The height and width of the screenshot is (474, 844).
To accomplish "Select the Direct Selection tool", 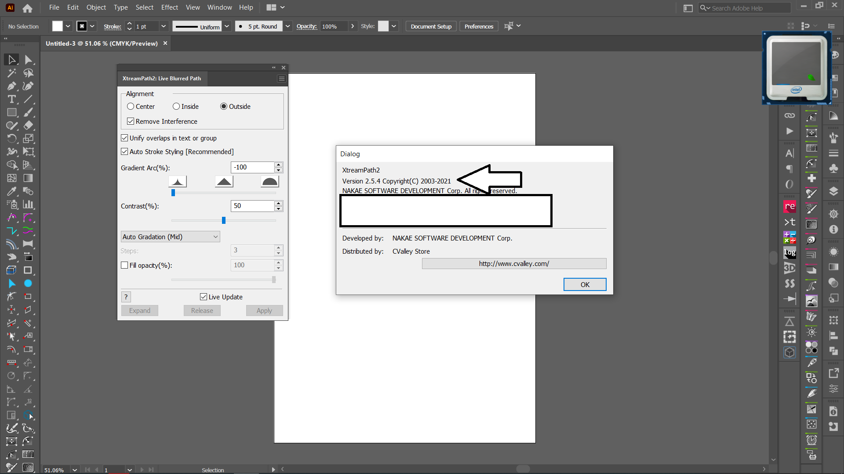I will pyautogui.click(x=28, y=60).
